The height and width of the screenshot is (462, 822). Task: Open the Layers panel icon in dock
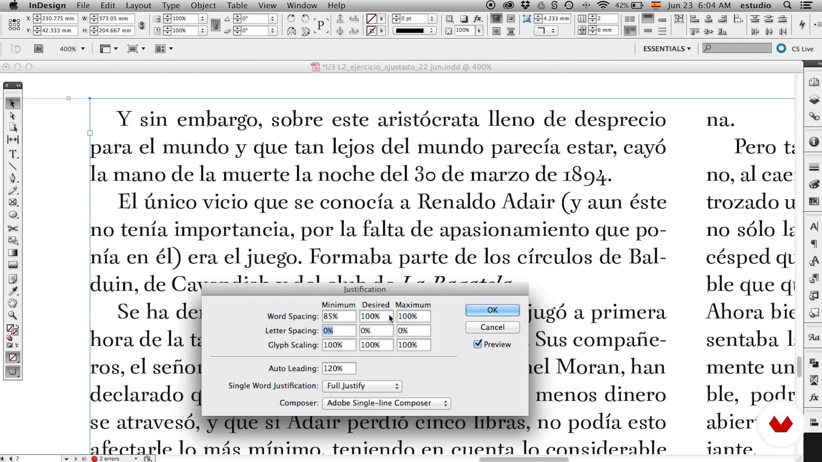click(814, 100)
